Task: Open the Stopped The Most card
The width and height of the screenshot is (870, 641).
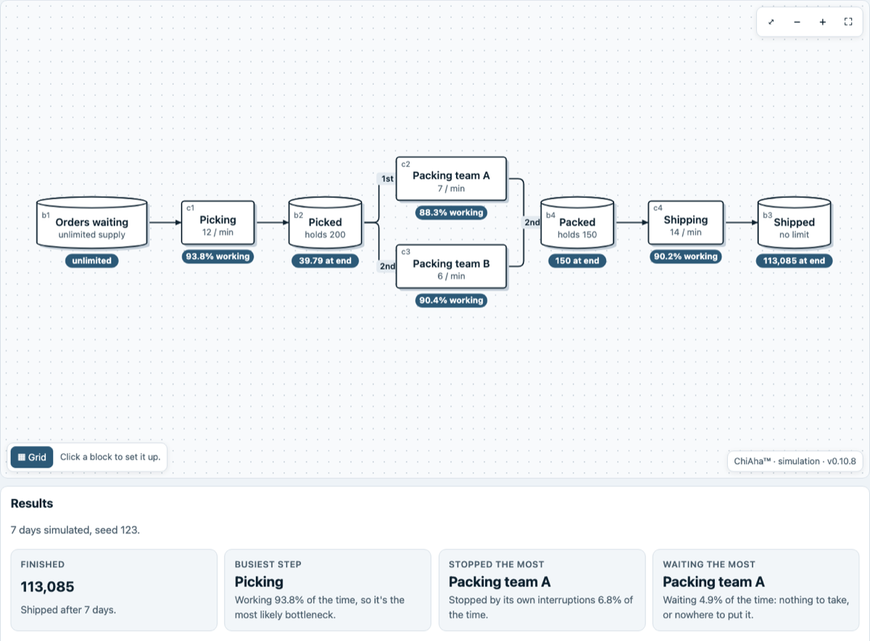Action: click(542, 590)
